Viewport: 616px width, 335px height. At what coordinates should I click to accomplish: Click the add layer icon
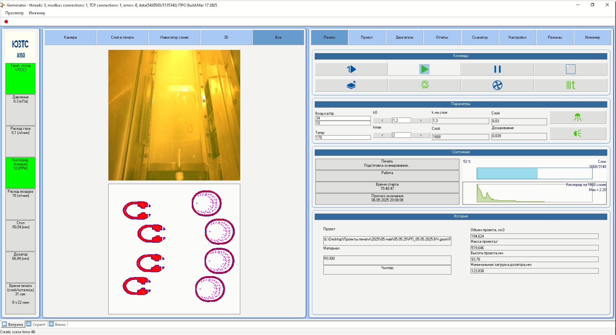(351, 85)
